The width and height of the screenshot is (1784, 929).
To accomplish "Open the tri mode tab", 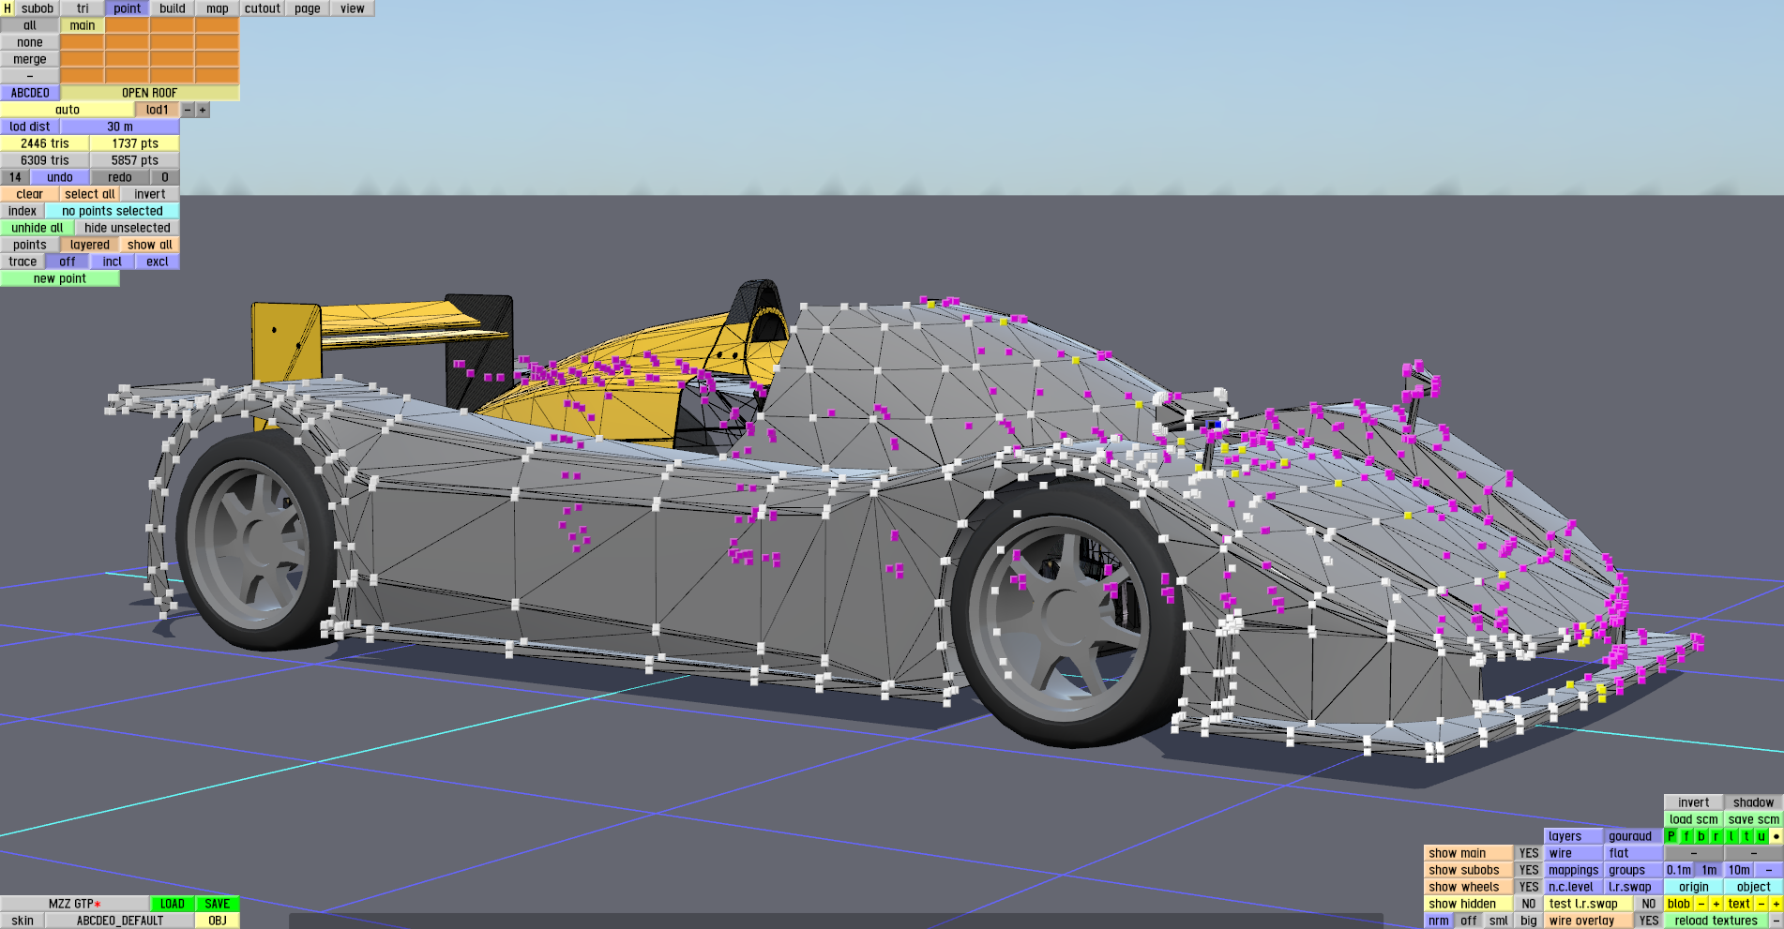I will coord(83,8).
